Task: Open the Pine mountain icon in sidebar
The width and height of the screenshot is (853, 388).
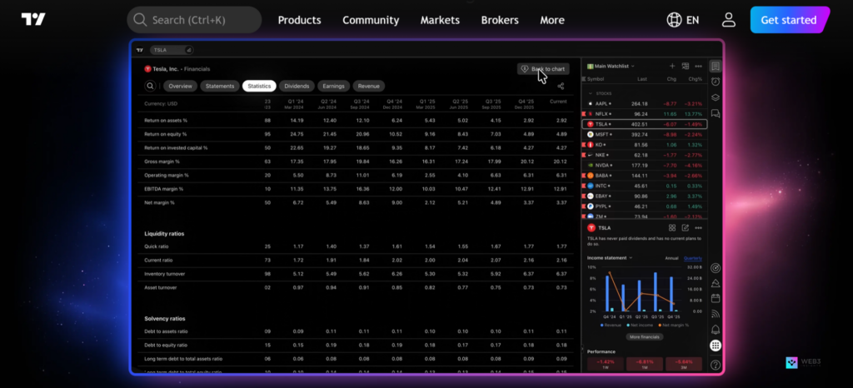Action: 716,283
